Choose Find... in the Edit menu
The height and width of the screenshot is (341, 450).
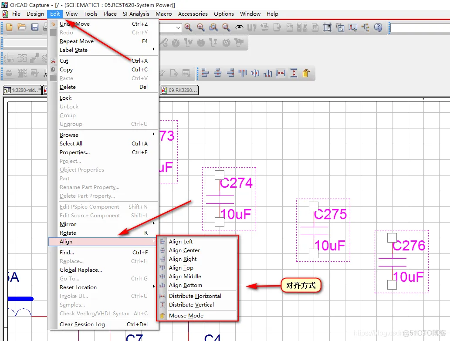103,253
